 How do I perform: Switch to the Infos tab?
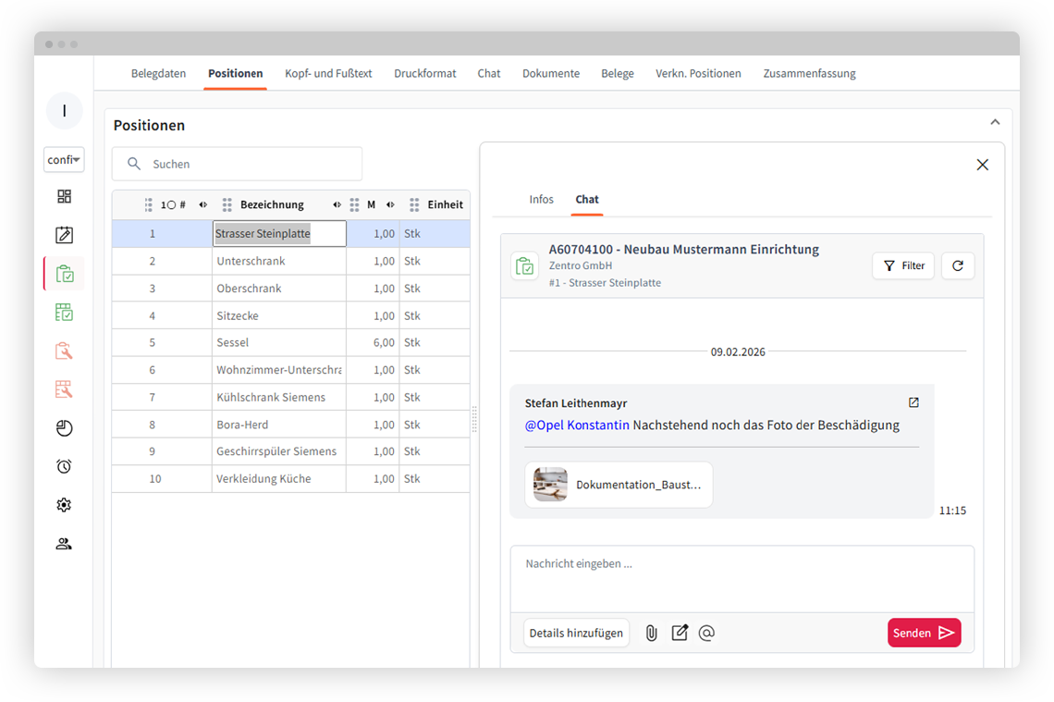click(541, 200)
